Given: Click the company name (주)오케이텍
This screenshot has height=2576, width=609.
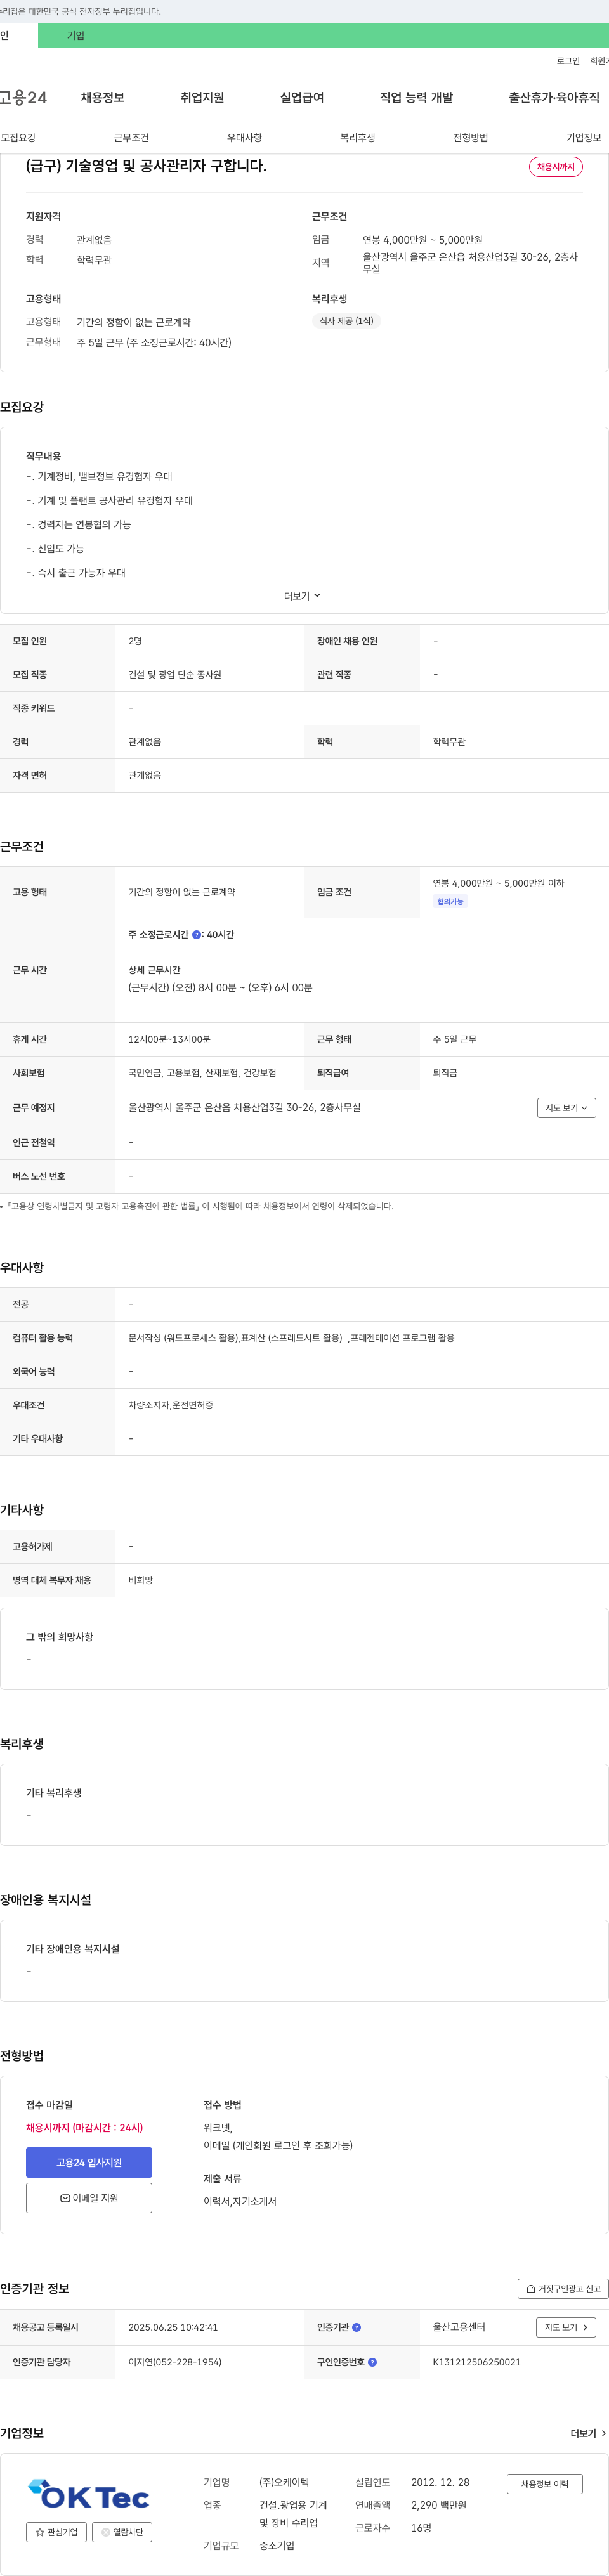Looking at the screenshot, I should coord(284,2482).
